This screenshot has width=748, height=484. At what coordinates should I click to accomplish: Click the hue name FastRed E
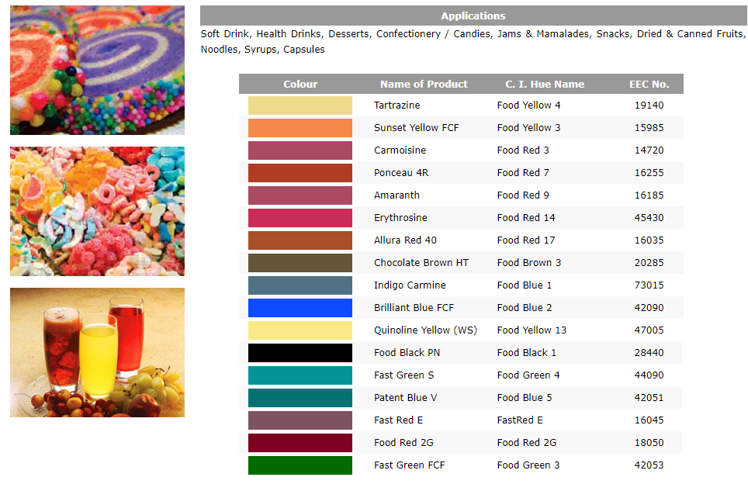[x=520, y=420]
